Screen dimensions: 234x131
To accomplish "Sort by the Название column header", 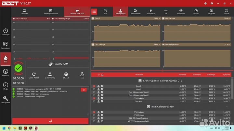I will tap(139, 75).
